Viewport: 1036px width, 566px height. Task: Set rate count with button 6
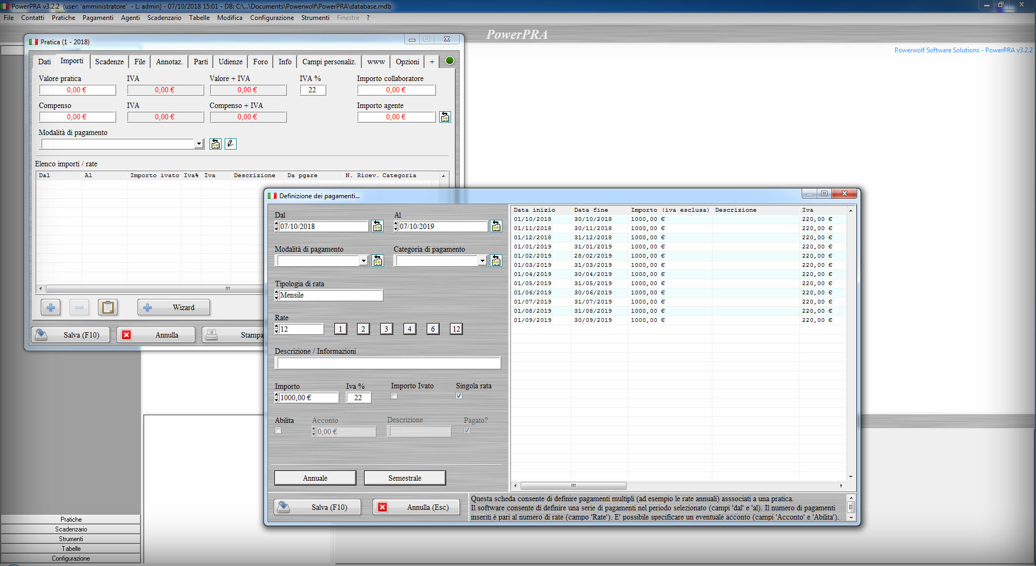tap(433, 329)
